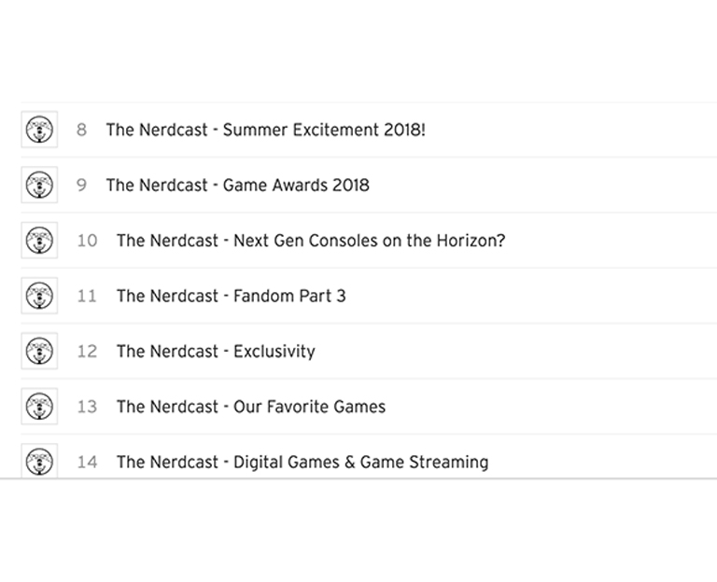Click track number 8 in the list

pos(81,130)
